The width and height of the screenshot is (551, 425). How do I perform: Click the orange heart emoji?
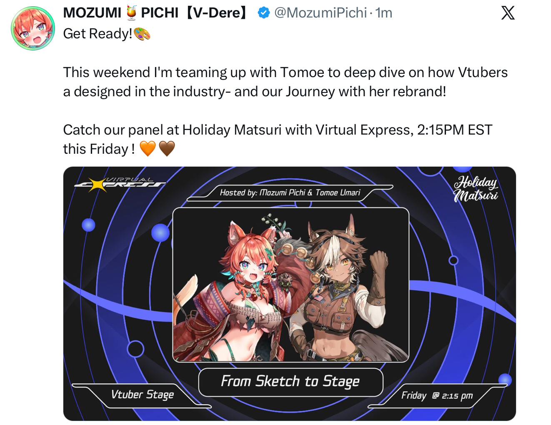click(148, 148)
